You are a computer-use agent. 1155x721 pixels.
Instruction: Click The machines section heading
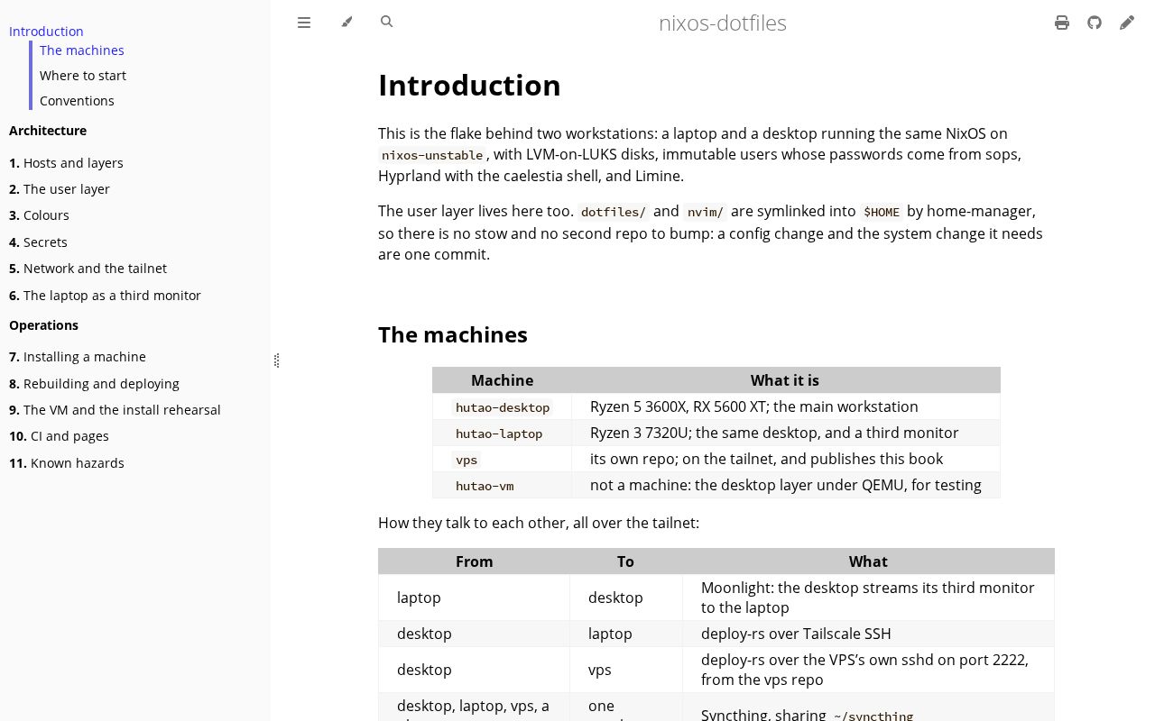[453, 334]
